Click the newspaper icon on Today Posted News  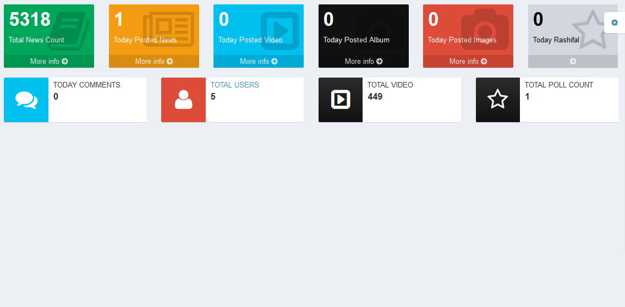(x=168, y=29)
